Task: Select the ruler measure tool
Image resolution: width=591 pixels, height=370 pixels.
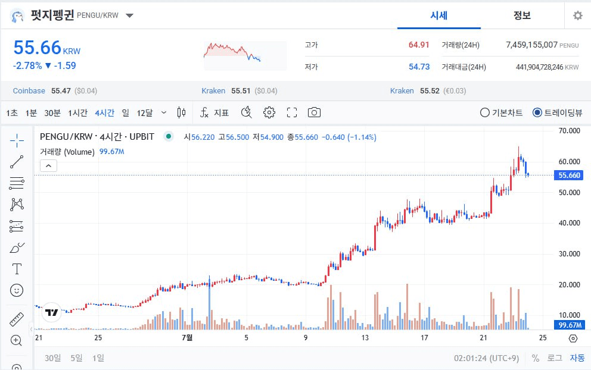Action: pyautogui.click(x=17, y=319)
